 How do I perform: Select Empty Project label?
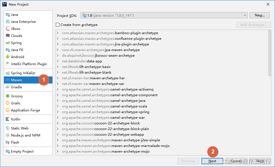[22, 151]
